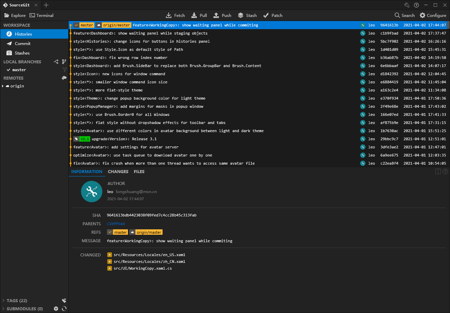Click changed file src/UI/WorkingCopy.xaml.cs

tap(143, 268)
